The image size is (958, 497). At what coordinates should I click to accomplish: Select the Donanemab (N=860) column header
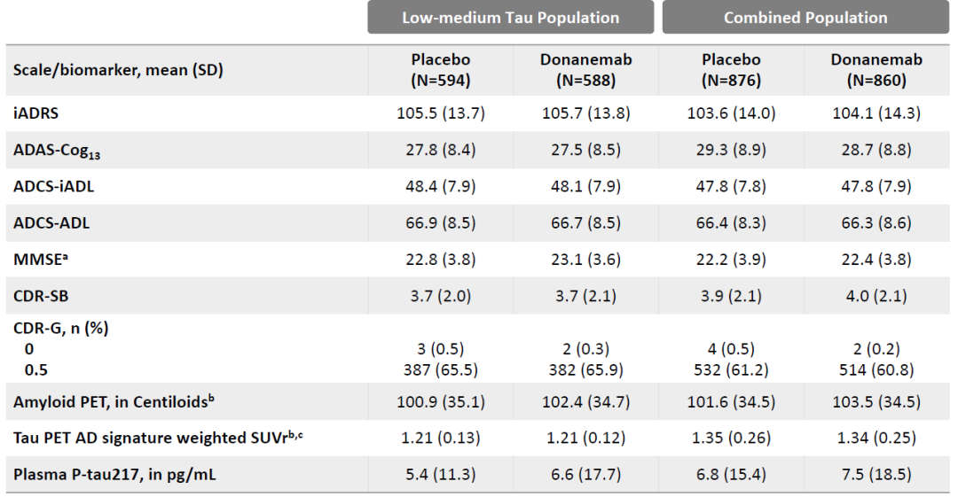876,70
